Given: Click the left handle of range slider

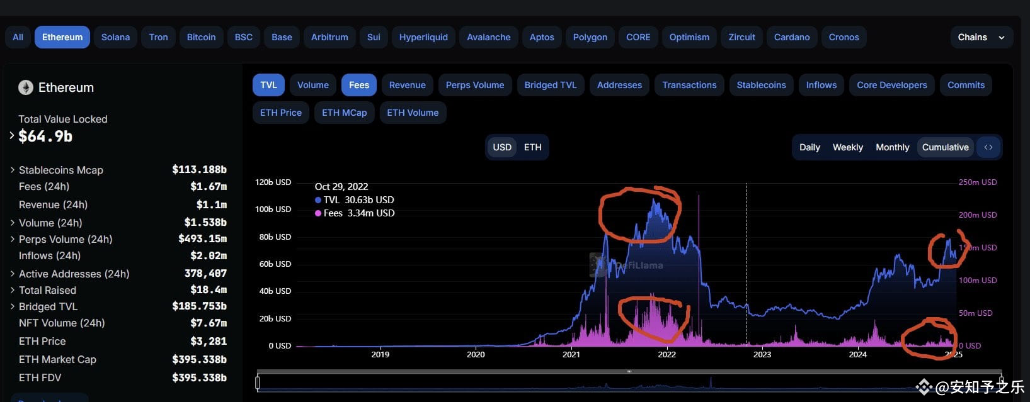Looking at the screenshot, I should coord(258,382).
